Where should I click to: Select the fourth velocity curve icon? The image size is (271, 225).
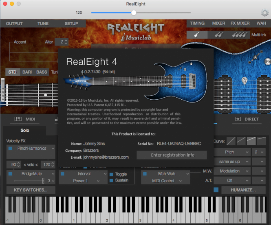(261, 141)
